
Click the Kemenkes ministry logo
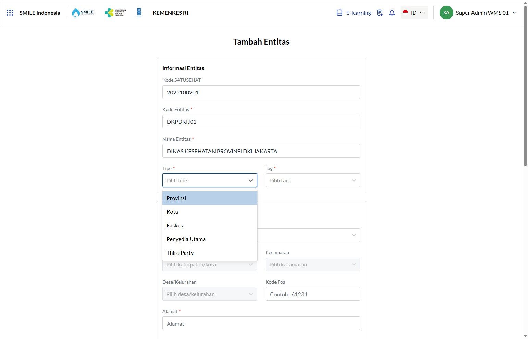click(x=115, y=13)
